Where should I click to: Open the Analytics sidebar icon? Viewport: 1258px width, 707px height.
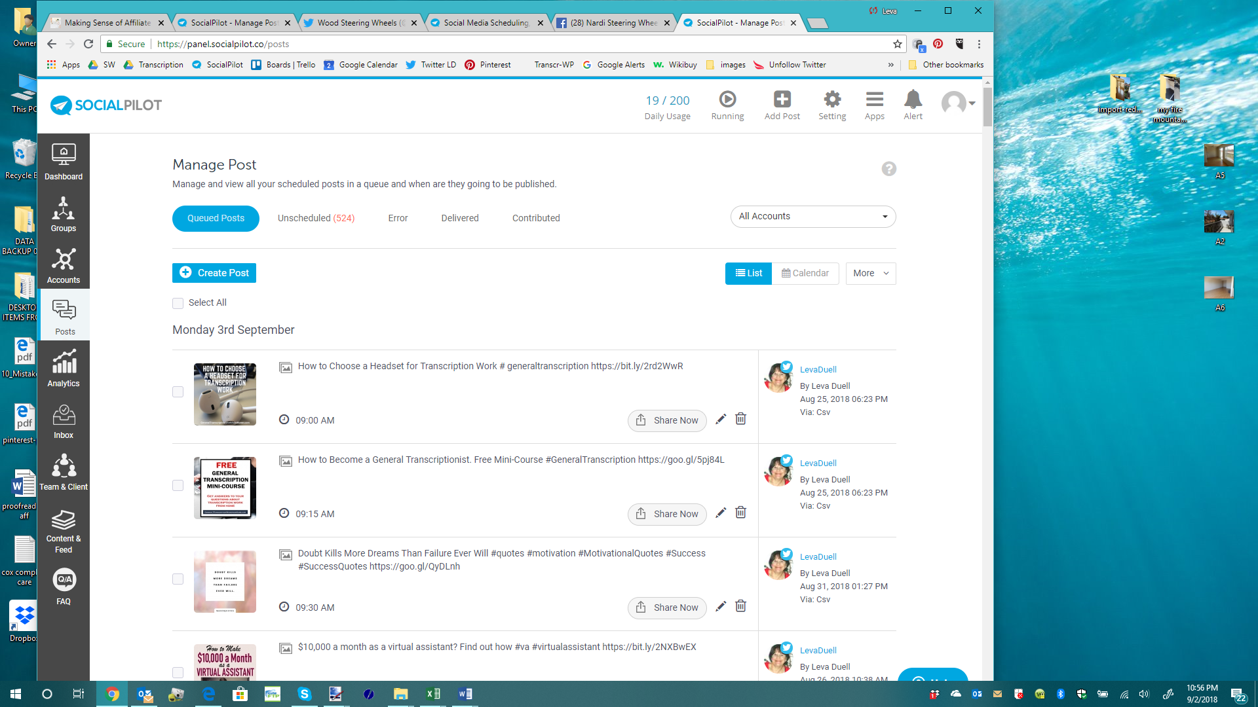(64, 368)
